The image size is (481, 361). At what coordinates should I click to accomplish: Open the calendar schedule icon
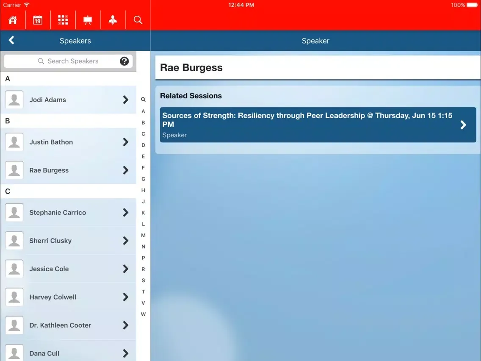pos(38,20)
